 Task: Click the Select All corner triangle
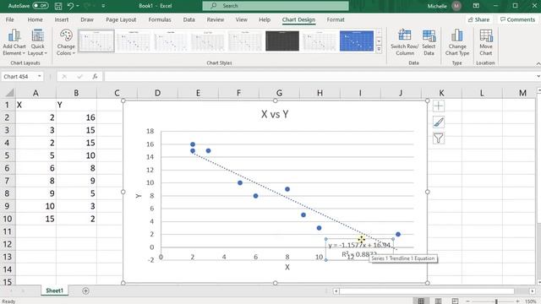click(x=10, y=93)
